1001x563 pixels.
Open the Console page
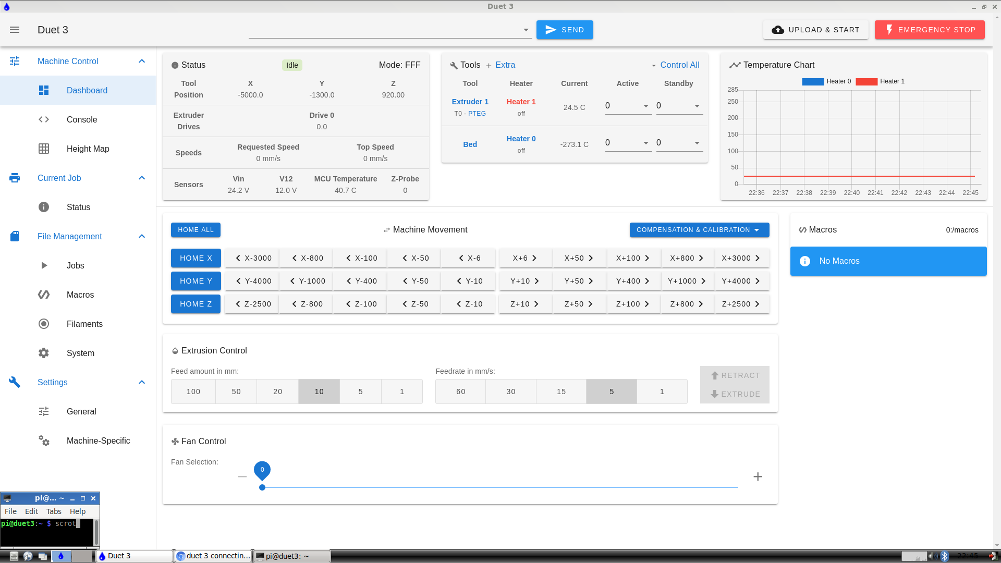pyautogui.click(x=78, y=119)
